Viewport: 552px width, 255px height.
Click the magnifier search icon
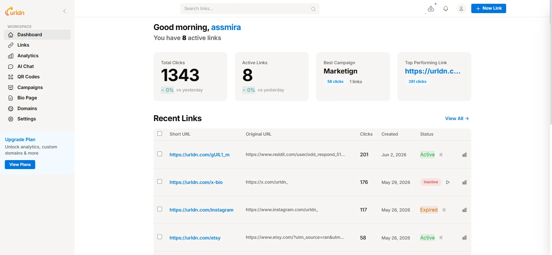click(313, 9)
